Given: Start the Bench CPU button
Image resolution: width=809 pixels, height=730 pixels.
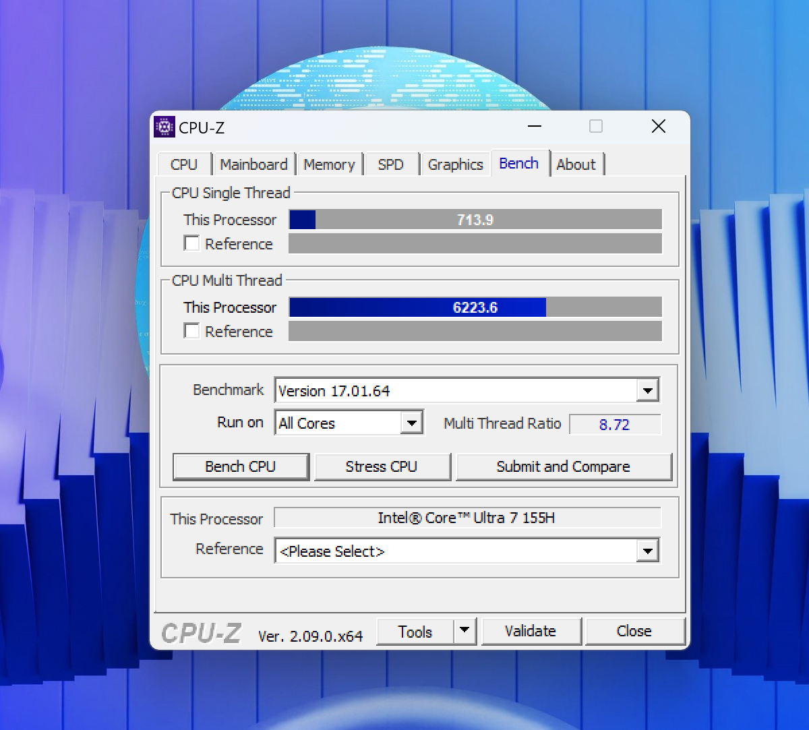Looking at the screenshot, I should point(241,466).
